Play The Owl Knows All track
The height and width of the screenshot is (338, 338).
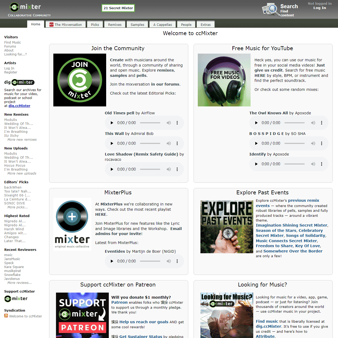click(256, 123)
